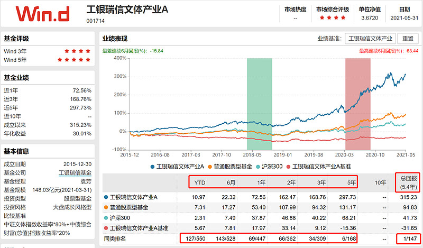
Task: Toggle chart legend entry 工银瑞信文体产业A基准
Action: pyautogui.click(x=318, y=167)
